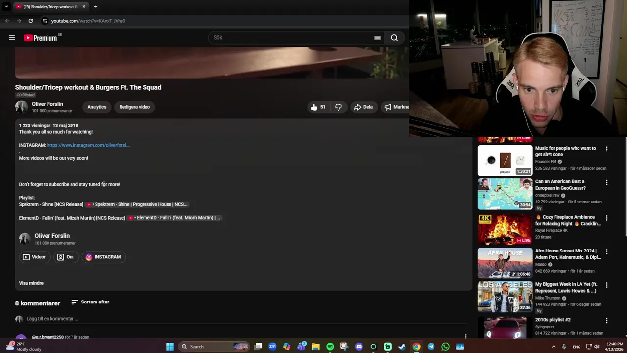Open Spektrem - Shine Progressive House link

137,204
